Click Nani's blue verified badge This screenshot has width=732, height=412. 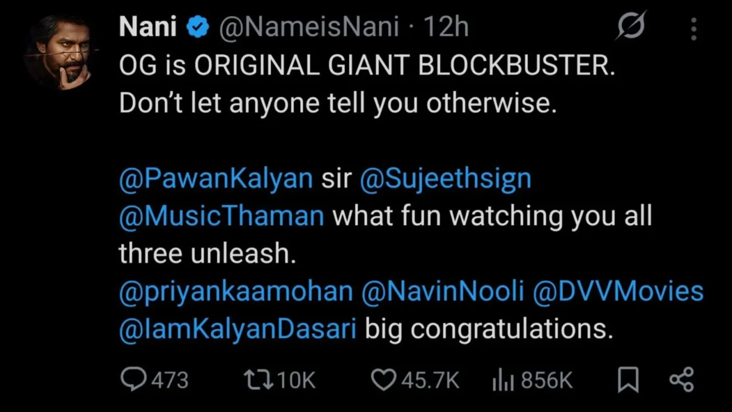point(197,26)
